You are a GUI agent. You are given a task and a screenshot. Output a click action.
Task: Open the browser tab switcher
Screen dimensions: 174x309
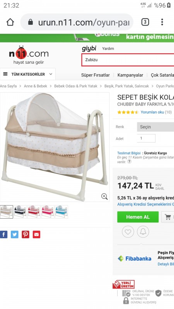[145, 22]
